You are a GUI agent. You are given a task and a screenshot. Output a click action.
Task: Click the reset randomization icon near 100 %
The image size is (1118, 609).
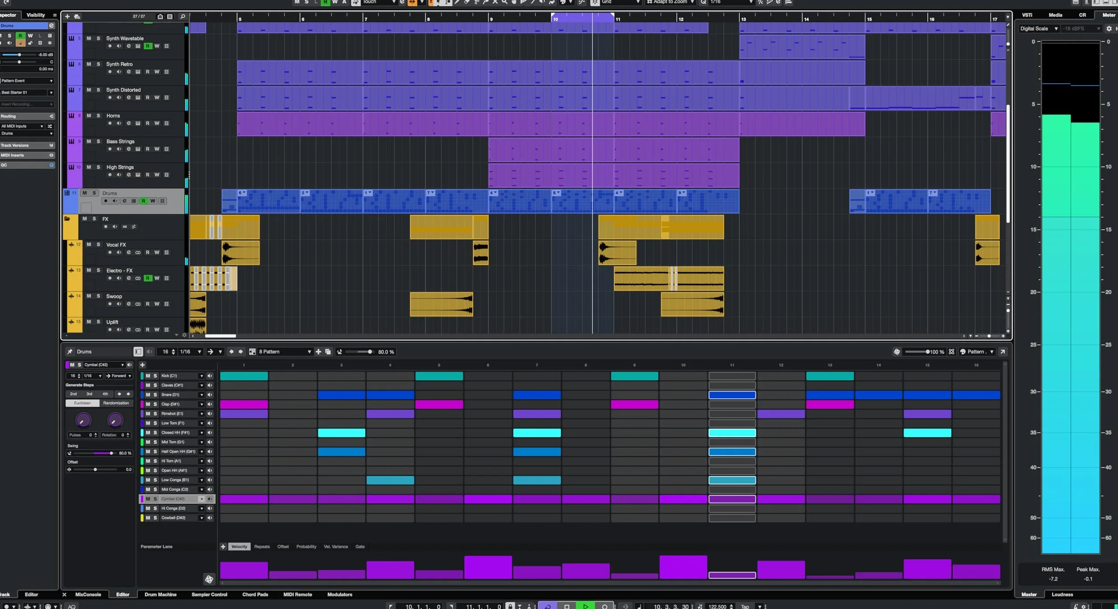point(951,352)
